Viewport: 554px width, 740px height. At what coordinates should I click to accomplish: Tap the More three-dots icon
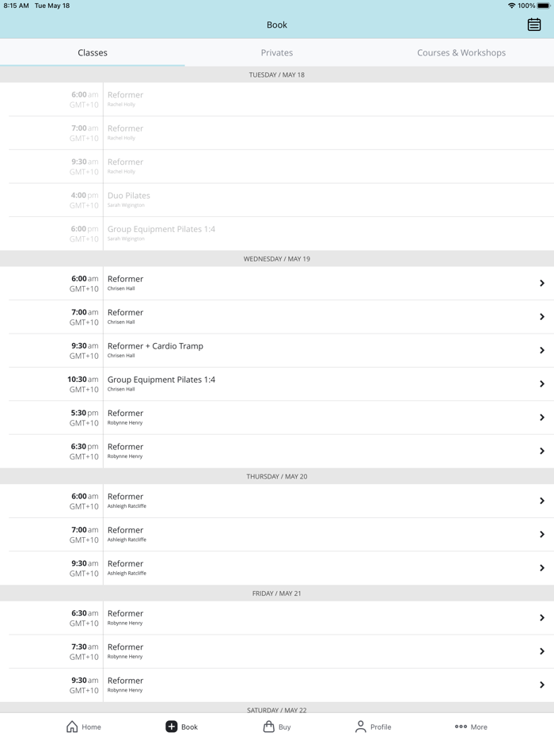(x=461, y=727)
